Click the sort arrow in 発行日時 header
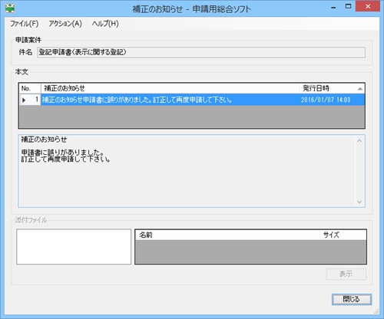 [x=359, y=89]
